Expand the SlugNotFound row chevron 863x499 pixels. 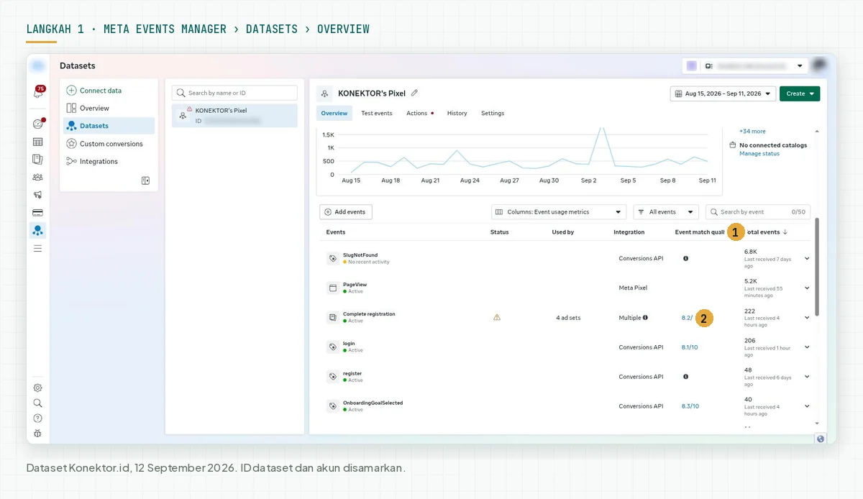[x=807, y=258]
